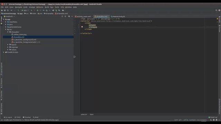The image size is (221, 124).
Task: Click the Collapse All icon in Project panel
Action: click(65, 17)
